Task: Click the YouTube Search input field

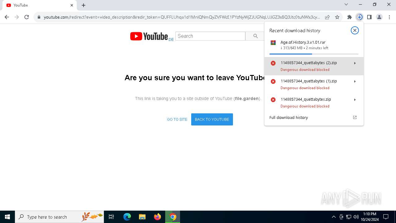Action: coord(210,36)
